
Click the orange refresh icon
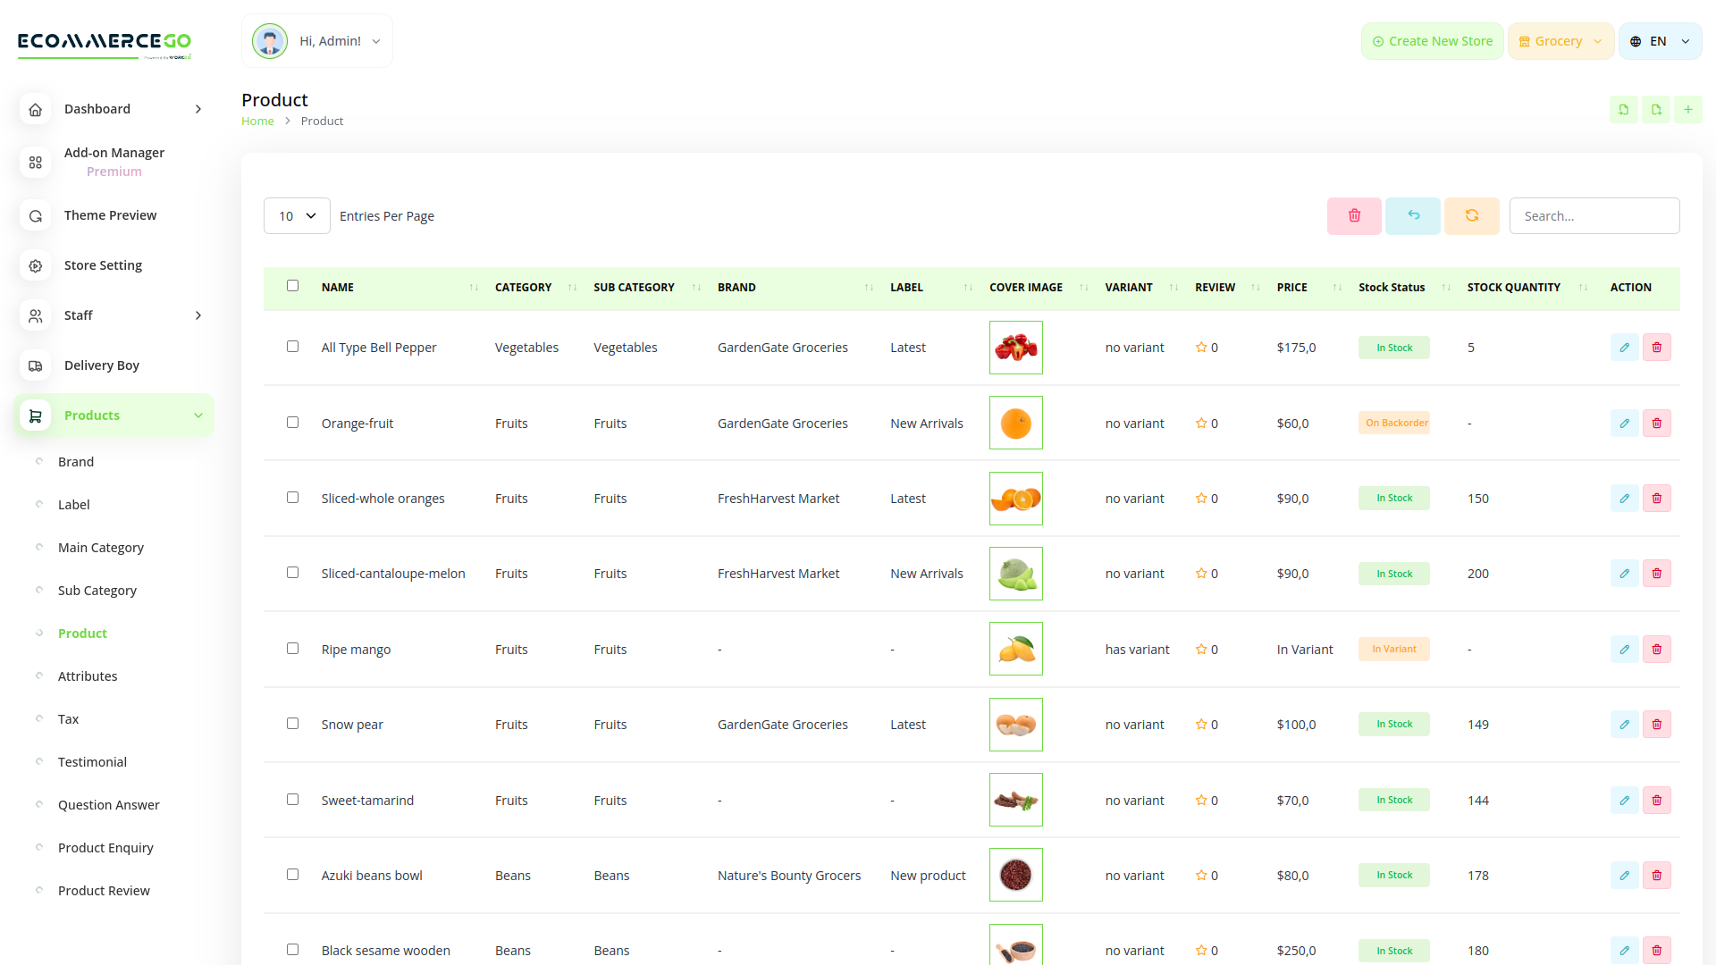tap(1471, 215)
